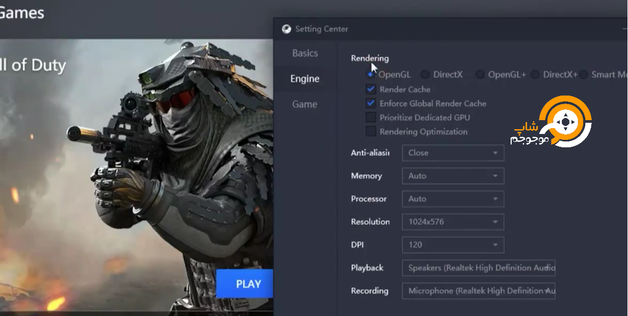Viewport: 628px width, 316px height.
Task: Click the Memory label
Action: pyautogui.click(x=367, y=176)
